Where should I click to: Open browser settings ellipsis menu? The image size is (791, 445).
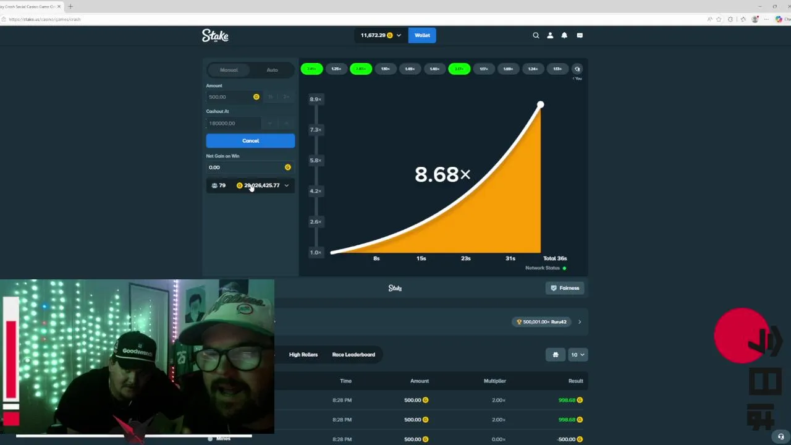pos(766,19)
